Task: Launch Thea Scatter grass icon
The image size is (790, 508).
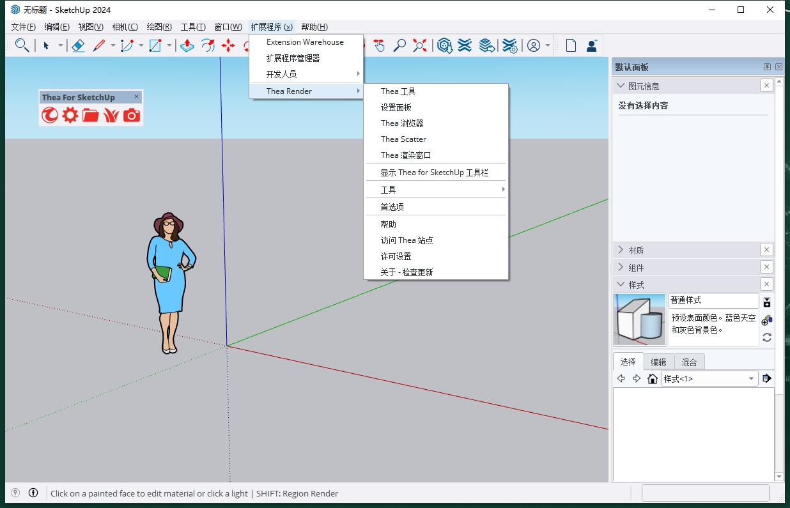Action: click(111, 115)
